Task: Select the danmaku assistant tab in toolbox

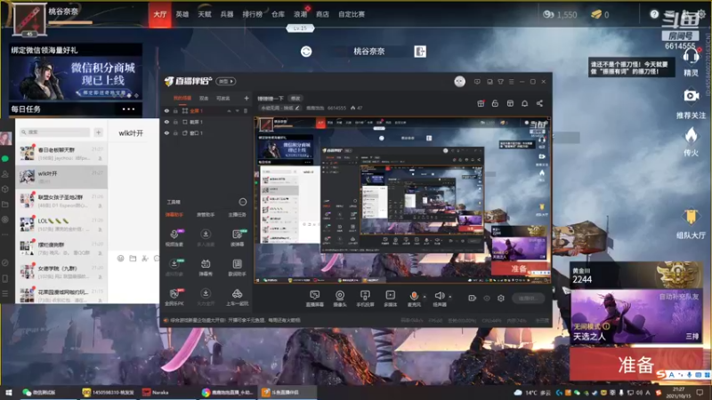Action: 174,214
